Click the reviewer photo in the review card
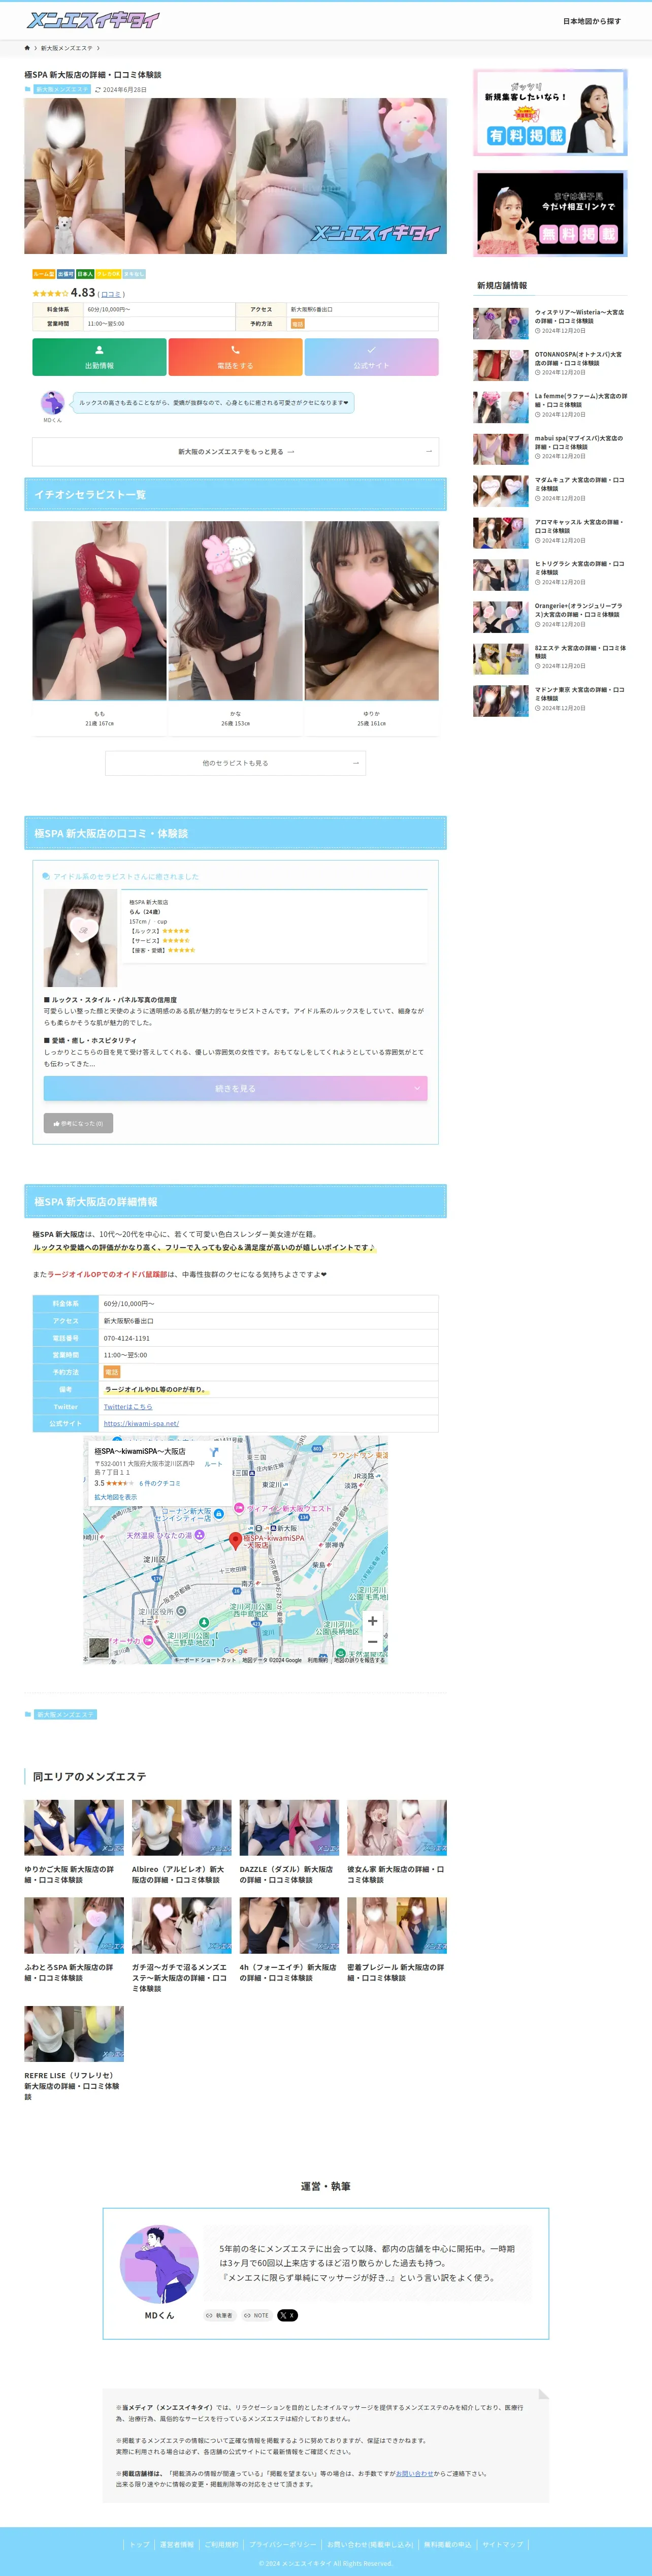This screenshot has width=652, height=2576. point(80,938)
